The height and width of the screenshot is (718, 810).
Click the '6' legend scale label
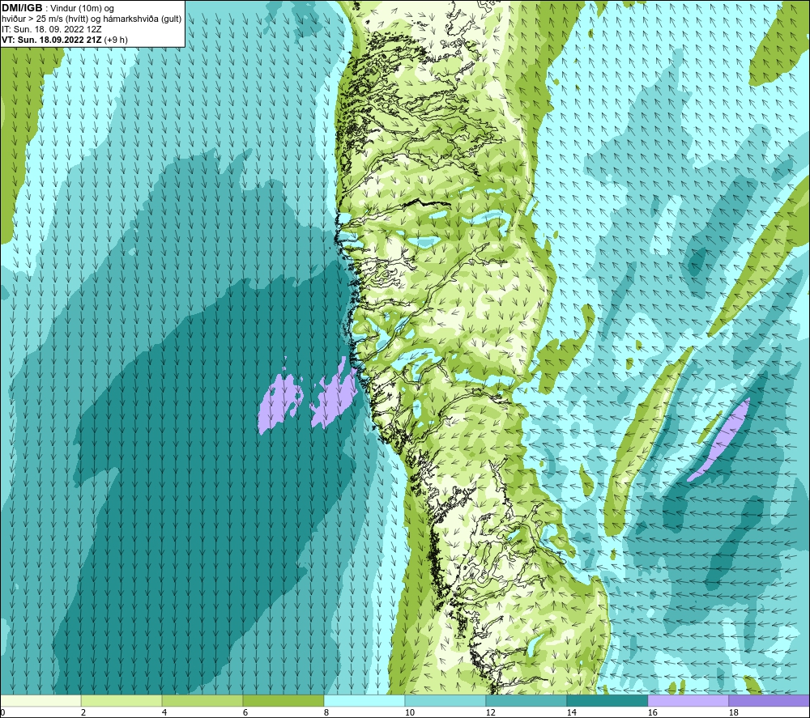[245, 712]
